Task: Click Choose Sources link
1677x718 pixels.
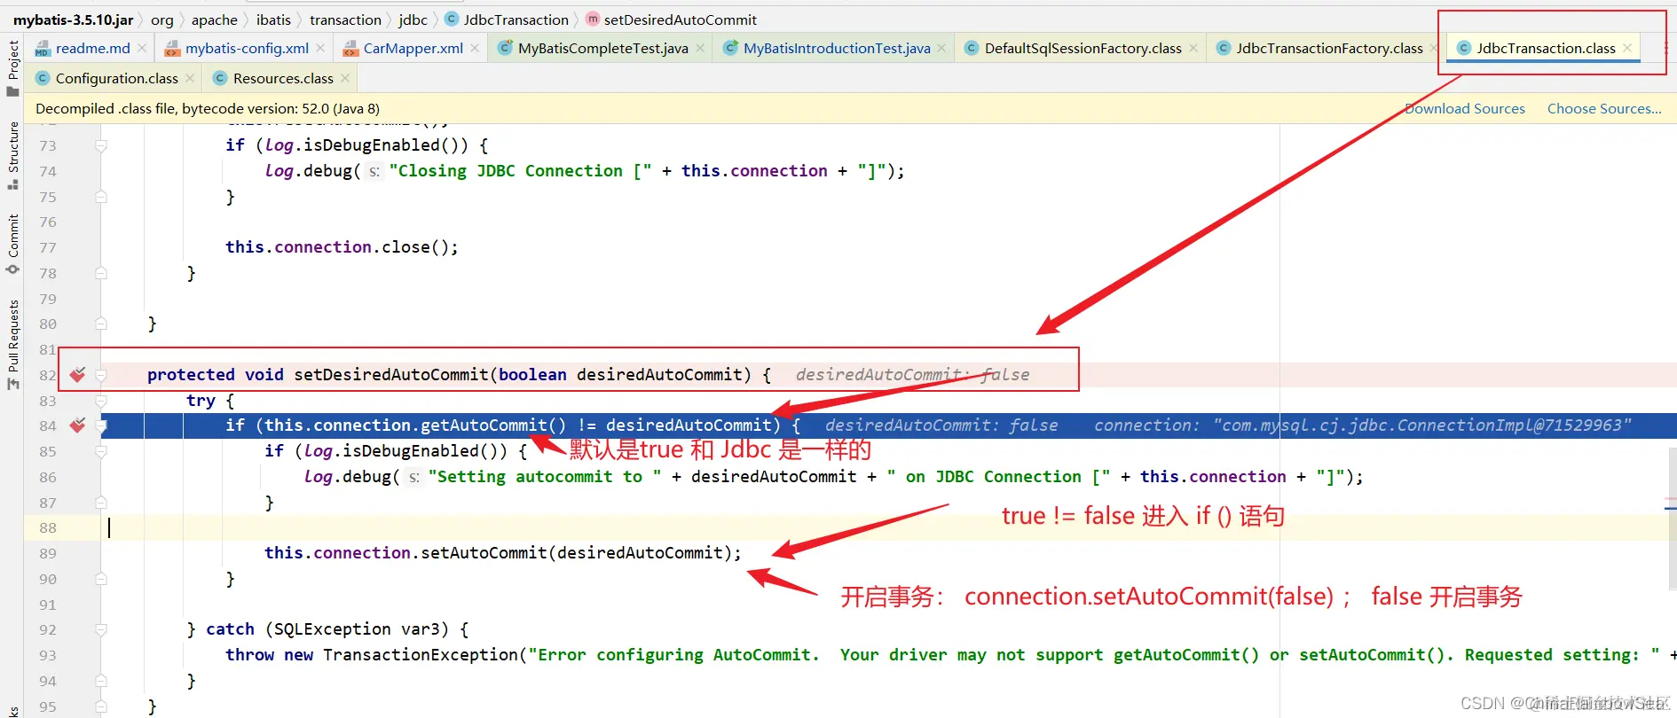Action: [1604, 108]
